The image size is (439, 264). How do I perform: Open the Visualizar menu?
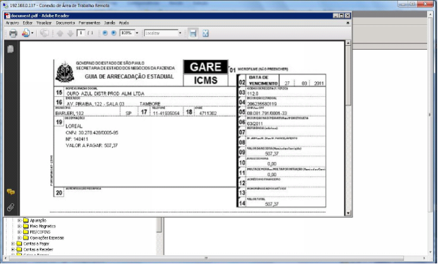(44, 23)
